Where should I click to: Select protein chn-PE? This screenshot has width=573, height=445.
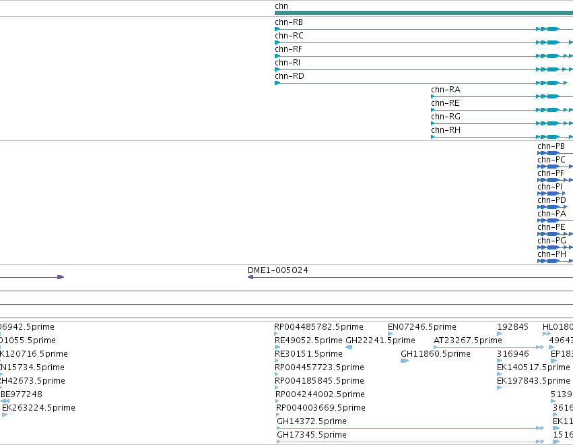[551, 227]
